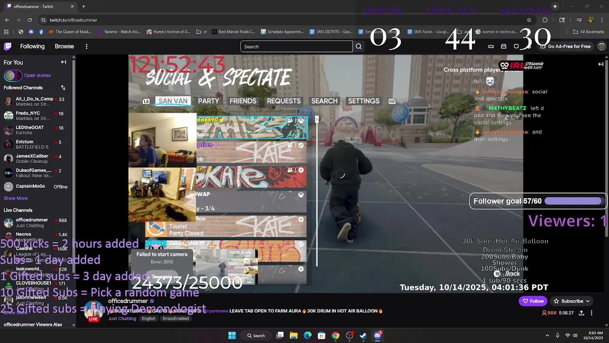Viewport: 609px width, 343px height.
Task: Open taskbar volume control
Action: tap(576, 335)
